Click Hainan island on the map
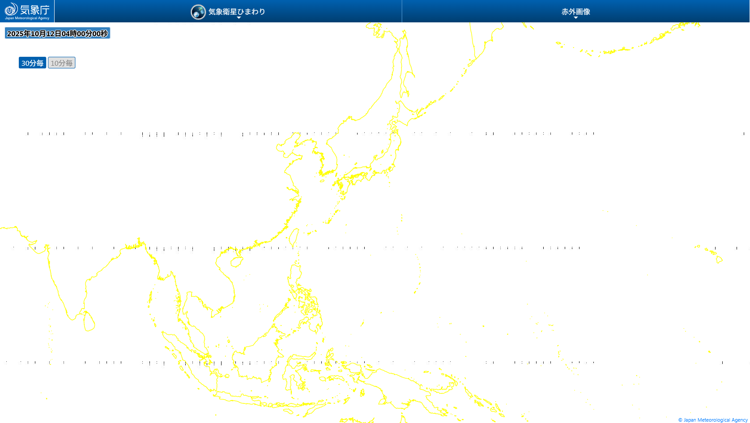The image size is (750, 423). click(x=236, y=262)
